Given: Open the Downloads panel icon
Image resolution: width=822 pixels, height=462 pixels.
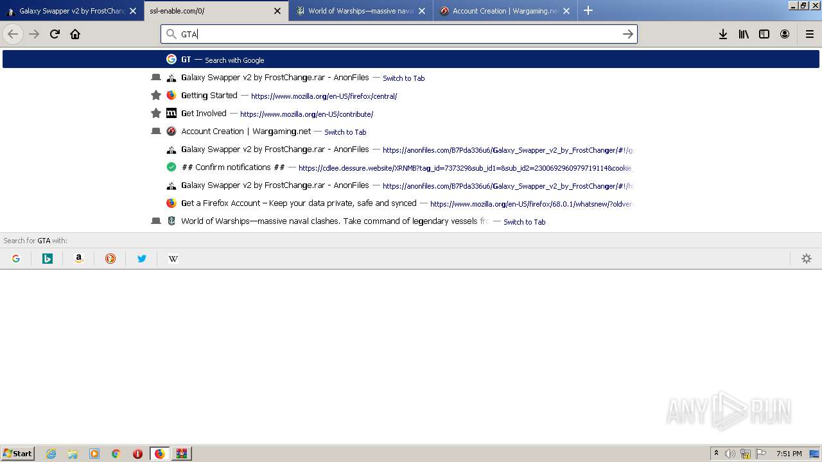Looking at the screenshot, I should click(x=723, y=34).
